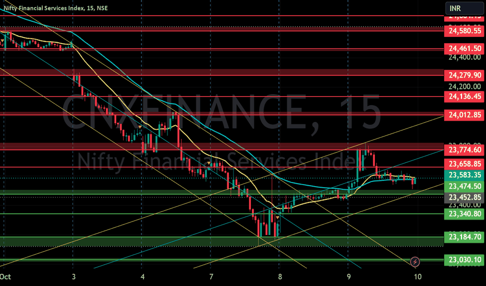Screen dimensions: 486x286
Task: Click date 8 on the time axis
Action: coord(280,277)
